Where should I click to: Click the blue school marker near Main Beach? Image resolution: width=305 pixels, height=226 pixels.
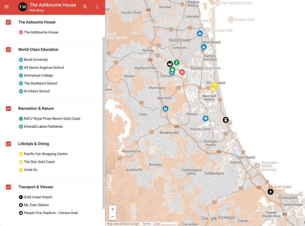204,47
